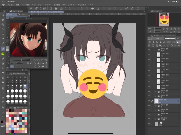Switch to the マーカー sub tool tab
181x135 pixels.
click(x=22, y=14)
